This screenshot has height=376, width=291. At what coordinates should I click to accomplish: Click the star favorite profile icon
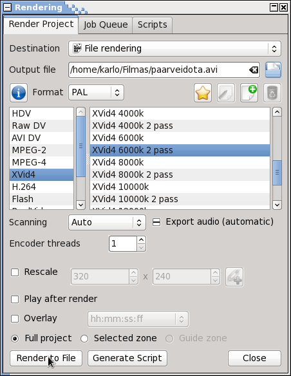tap(203, 93)
